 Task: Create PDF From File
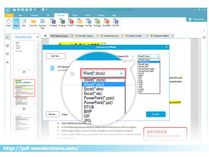point(33,23)
